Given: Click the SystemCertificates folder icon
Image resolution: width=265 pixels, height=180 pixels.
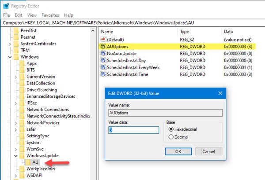Looking at the screenshot, I should (16, 44).
